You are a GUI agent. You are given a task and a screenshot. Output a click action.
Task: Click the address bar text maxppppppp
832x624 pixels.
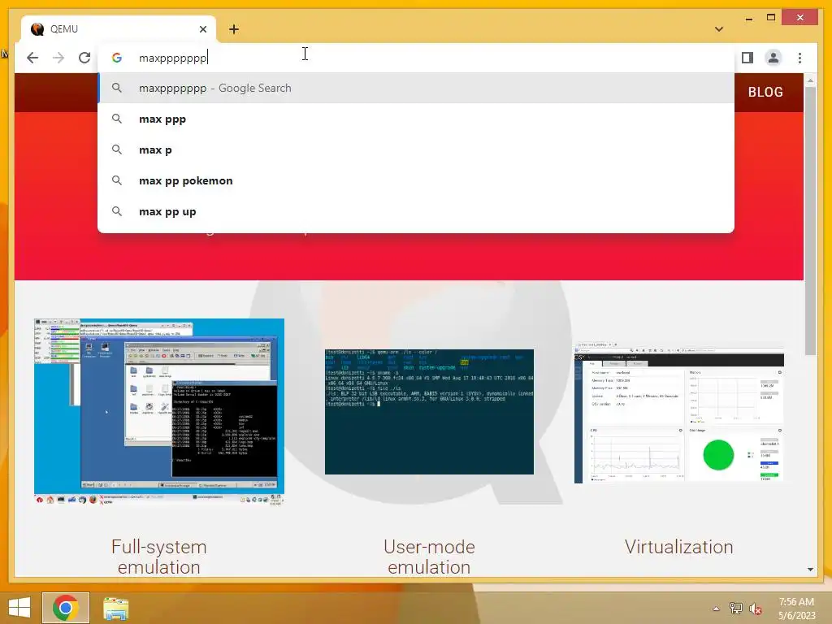tap(173, 58)
